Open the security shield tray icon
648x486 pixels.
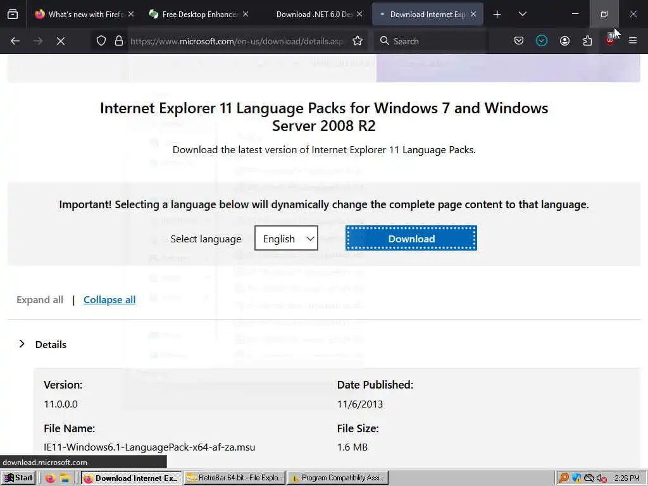(x=576, y=478)
